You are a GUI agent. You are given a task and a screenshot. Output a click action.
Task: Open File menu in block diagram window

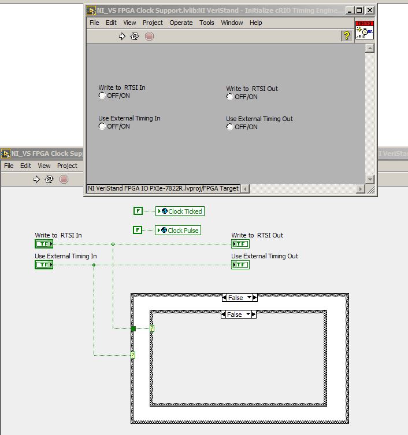tap(9, 166)
